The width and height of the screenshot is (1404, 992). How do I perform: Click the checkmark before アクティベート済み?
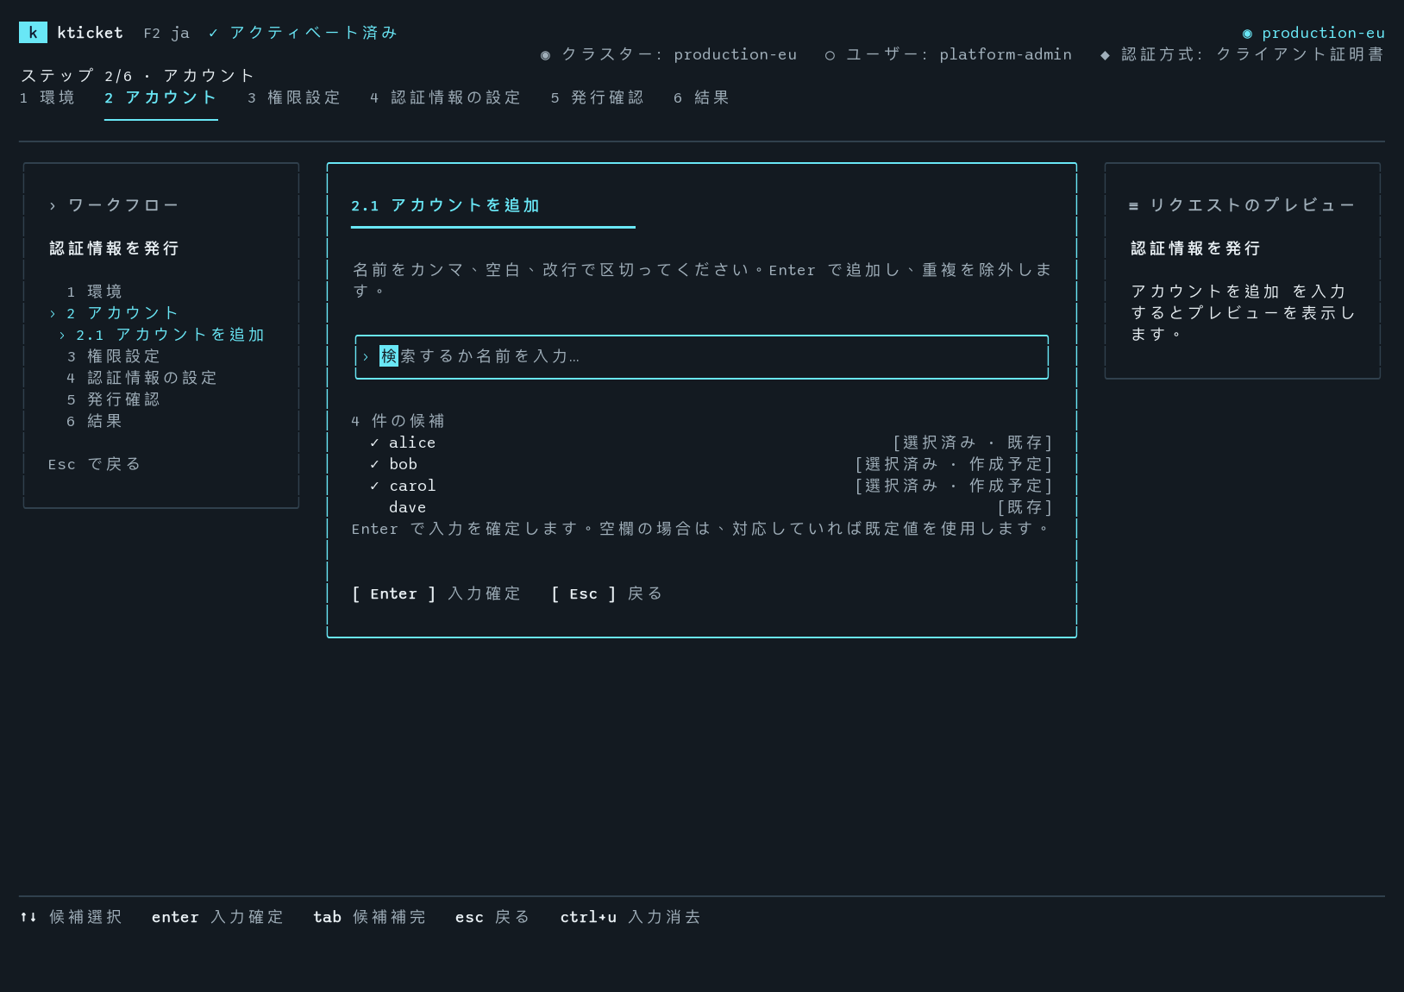[213, 33]
